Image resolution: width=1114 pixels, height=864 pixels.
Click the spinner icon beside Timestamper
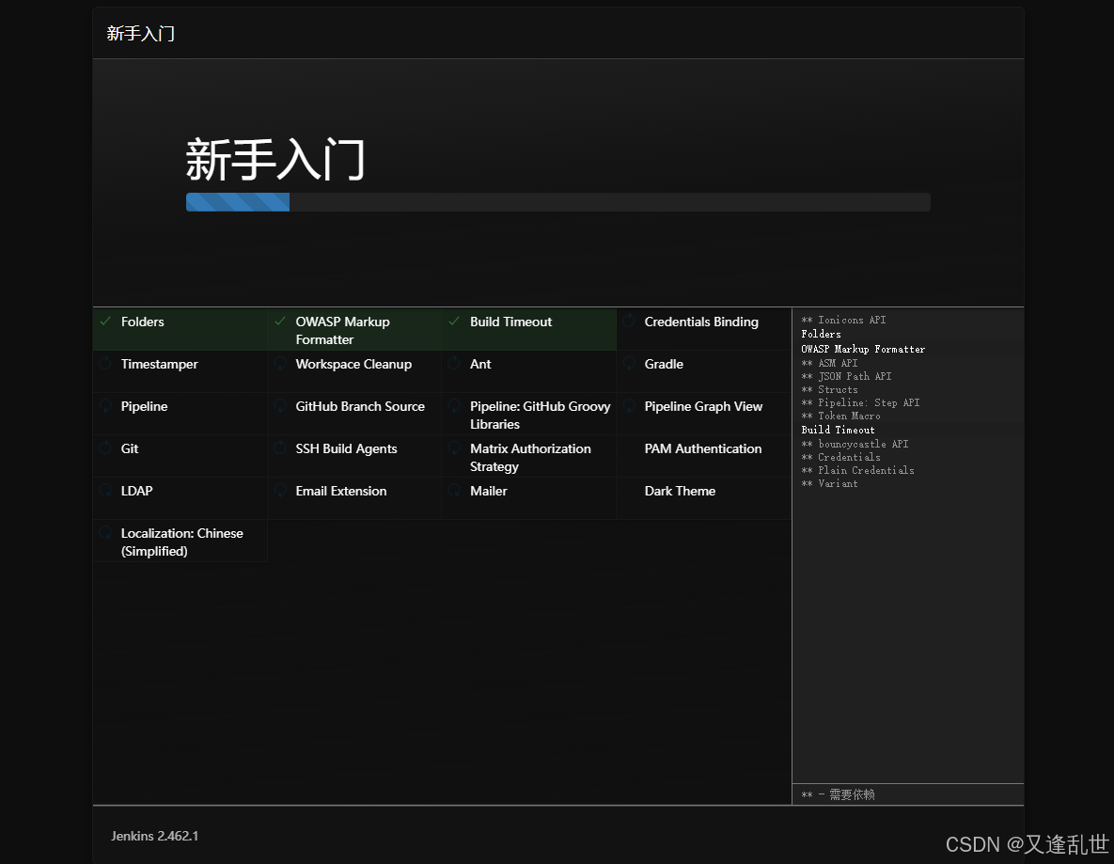click(x=105, y=364)
